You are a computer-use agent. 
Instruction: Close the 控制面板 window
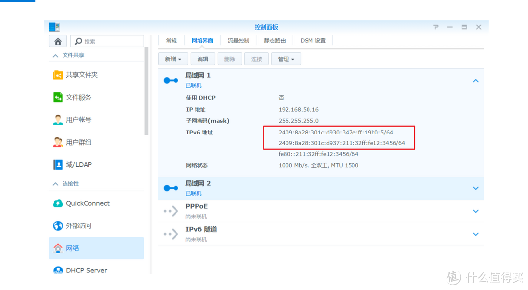[x=479, y=27]
